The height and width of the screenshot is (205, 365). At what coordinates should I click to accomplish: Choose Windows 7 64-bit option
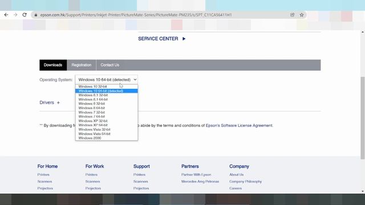pos(107,116)
